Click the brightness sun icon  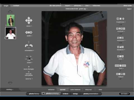pyautogui.click(x=118, y=19)
